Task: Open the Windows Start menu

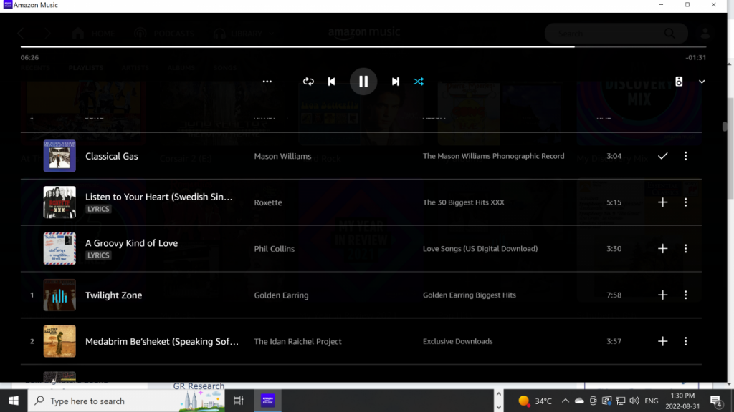Action: tap(14, 401)
